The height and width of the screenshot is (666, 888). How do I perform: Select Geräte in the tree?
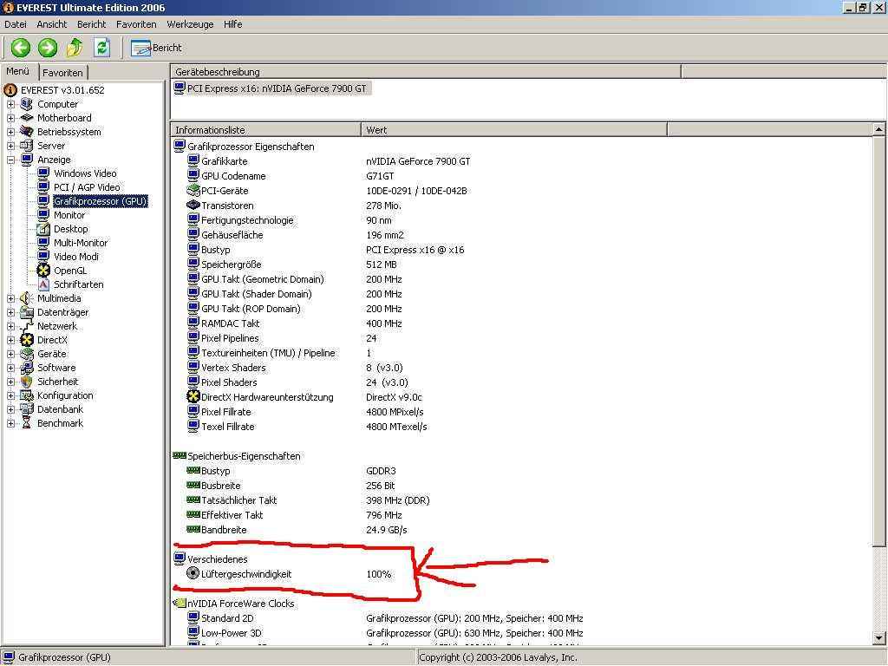pos(51,354)
